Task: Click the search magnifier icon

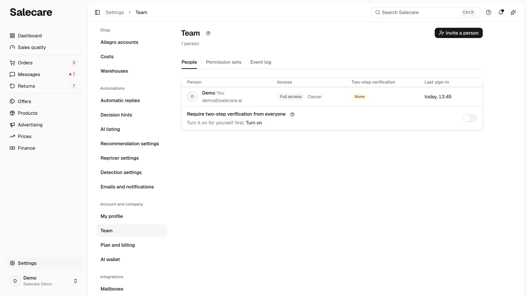Action: [x=378, y=12]
